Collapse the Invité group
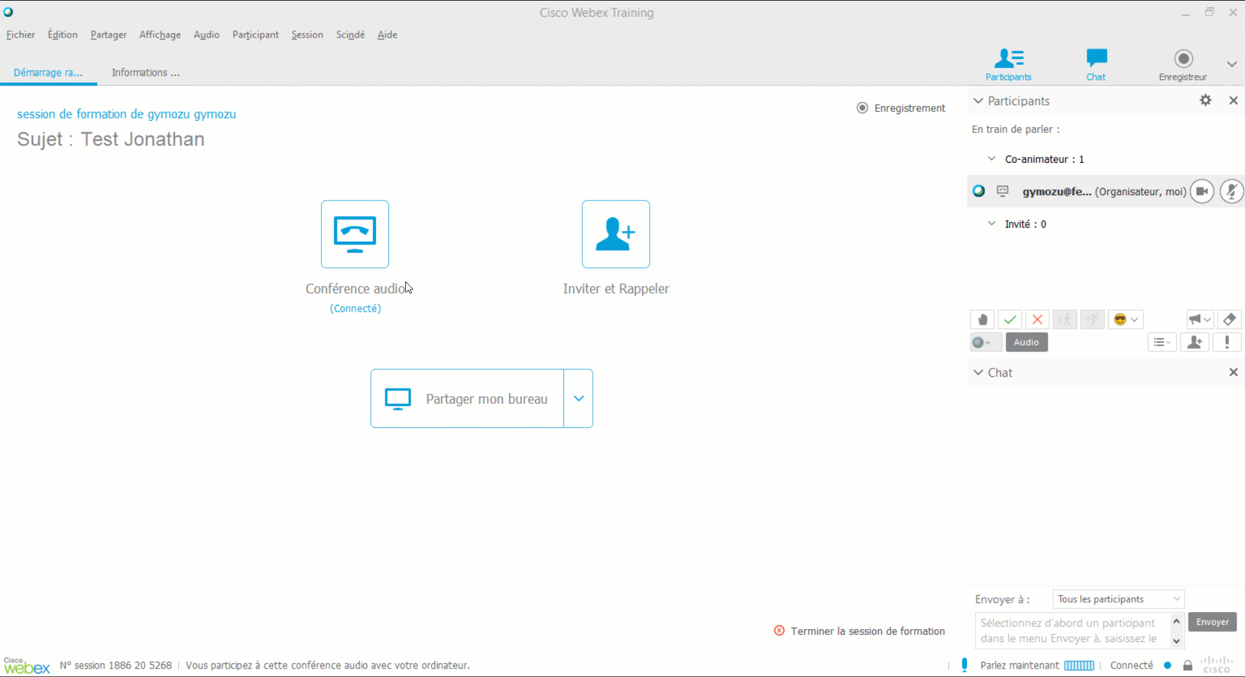This screenshot has width=1245, height=677. tap(991, 224)
